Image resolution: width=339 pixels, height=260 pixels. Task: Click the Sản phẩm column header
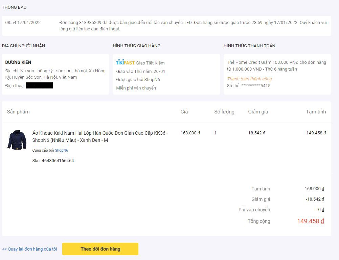point(18,112)
